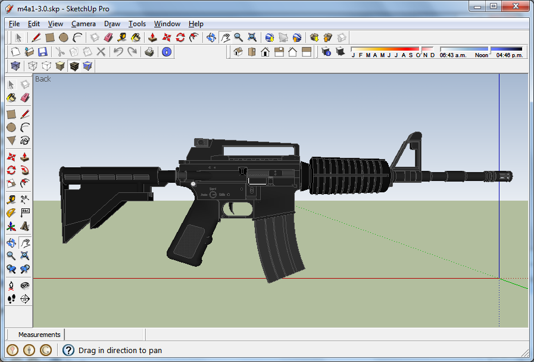
Task: Toggle the display of shadows
Action: [340, 52]
